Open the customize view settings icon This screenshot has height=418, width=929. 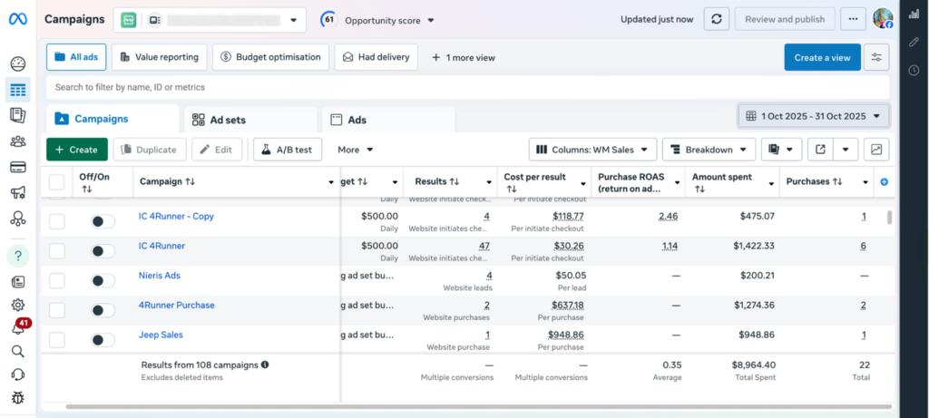[876, 57]
